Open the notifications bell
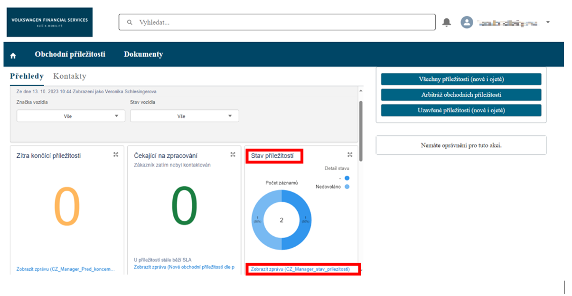572x296 pixels. [x=446, y=22]
